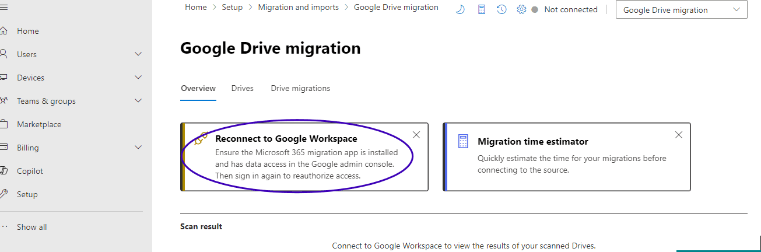Click the Copilot icon in the sidebar
Screen dimensions: 761x252
(x=3, y=171)
